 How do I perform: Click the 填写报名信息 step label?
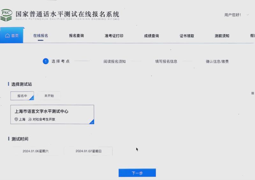[166, 61]
